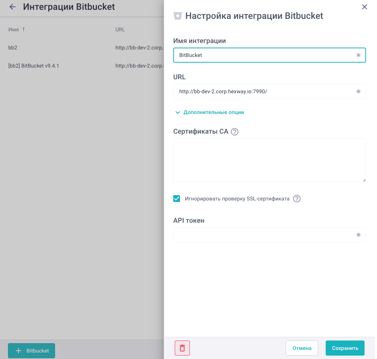Click the Интеграции Bitbucket page title

click(x=69, y=7)
